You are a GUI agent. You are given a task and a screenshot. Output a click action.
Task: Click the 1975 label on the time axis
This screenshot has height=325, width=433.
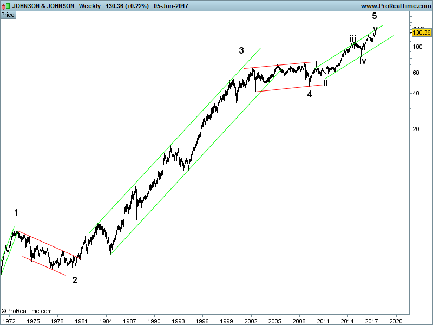34,321
